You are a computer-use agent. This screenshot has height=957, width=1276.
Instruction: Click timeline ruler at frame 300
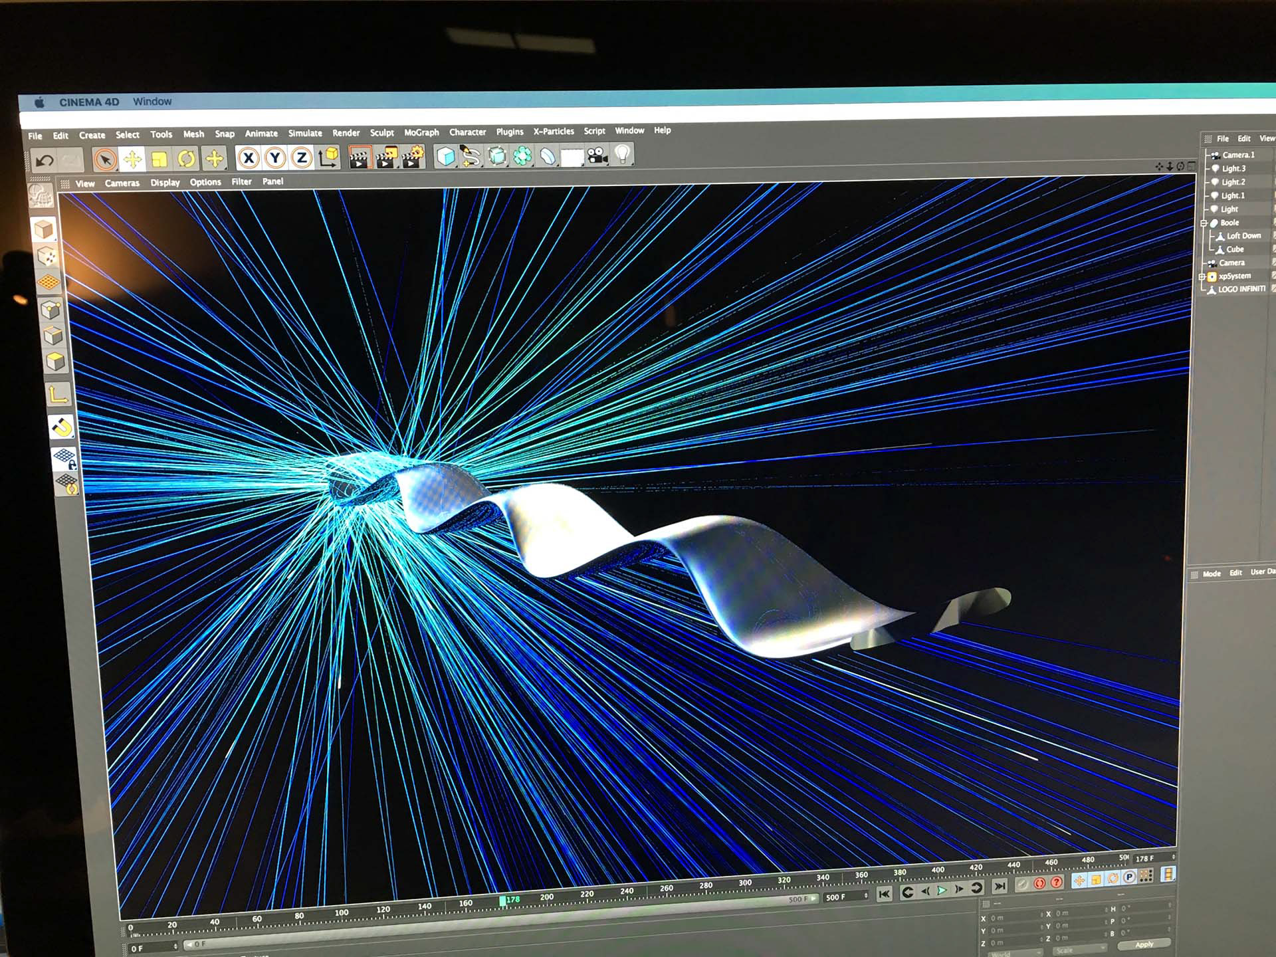coord(745,883)
